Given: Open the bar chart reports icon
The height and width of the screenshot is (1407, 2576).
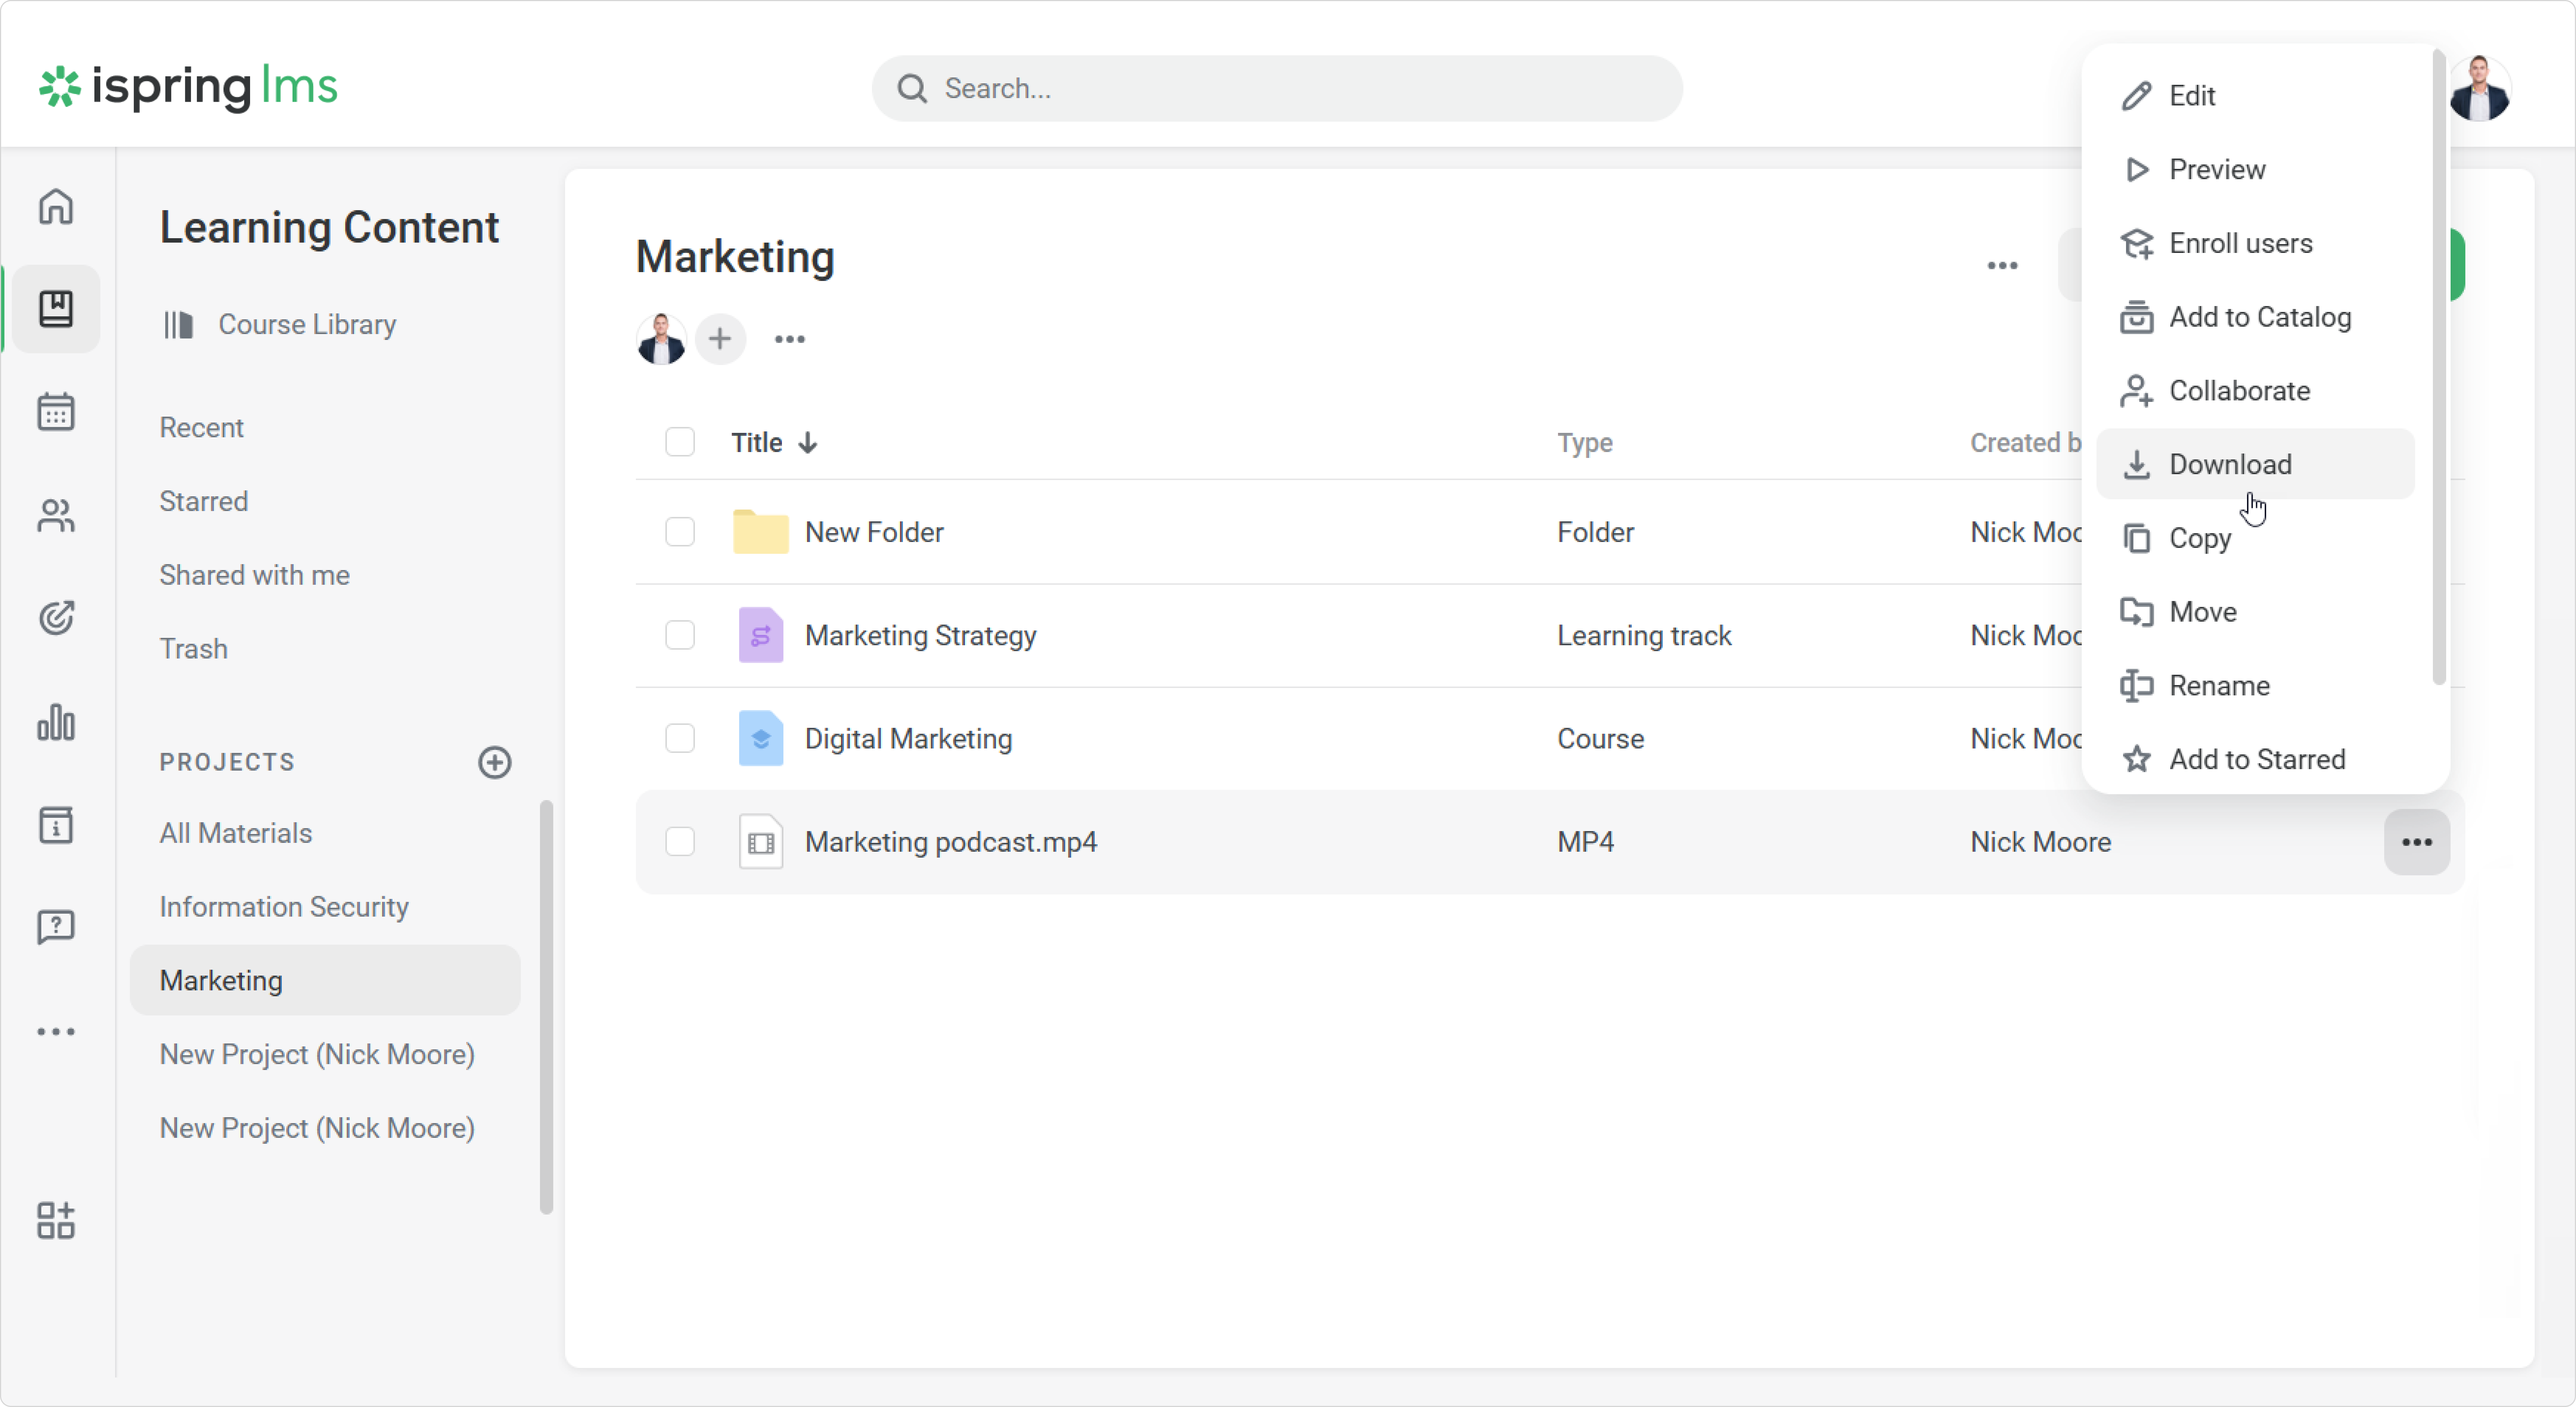Looking at the screenshot, I should point(56,722).
